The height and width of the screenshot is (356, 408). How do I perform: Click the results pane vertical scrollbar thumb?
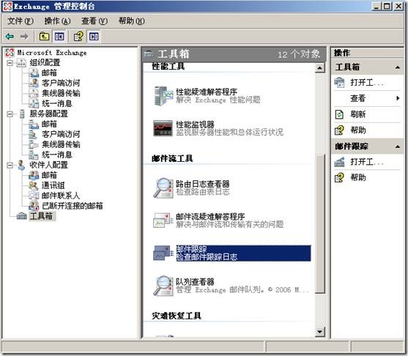319,224
